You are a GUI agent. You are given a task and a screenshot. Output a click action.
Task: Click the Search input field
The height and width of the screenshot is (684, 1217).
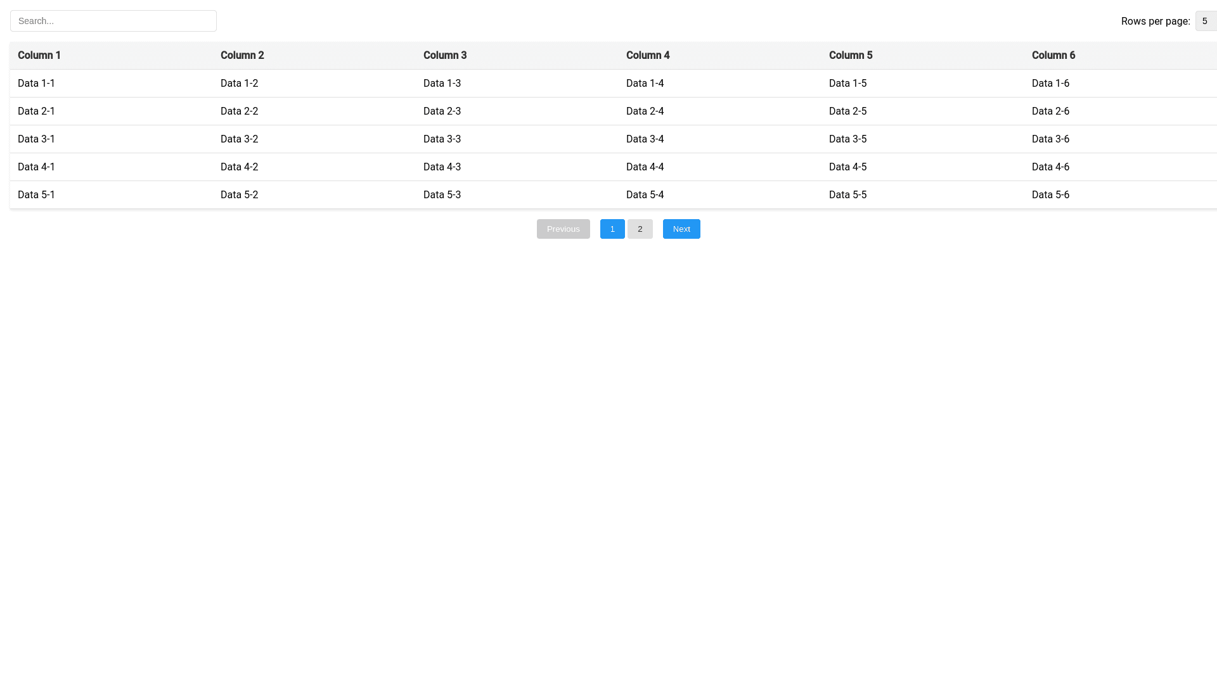point(113,20)
